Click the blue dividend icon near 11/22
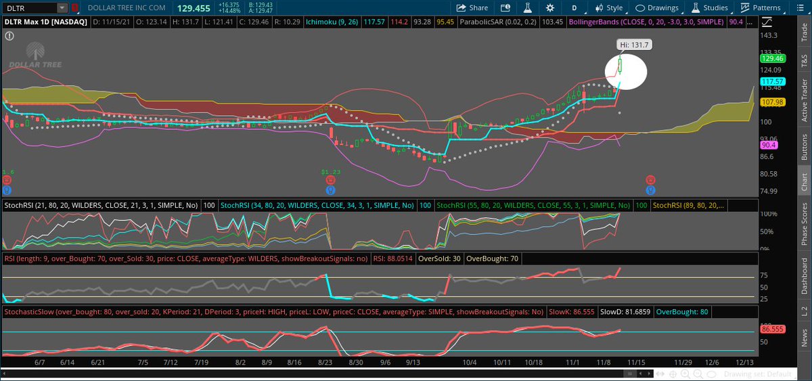812x381 pixels. pyautogui.click(x=650, y=190)
